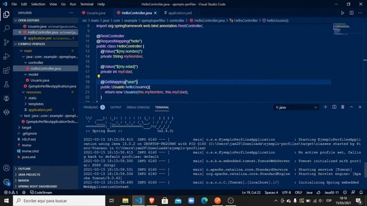Viewport: 367px width, 206px height.
Task: Click the editor minimap preview
Action: (x=342, y=29)
